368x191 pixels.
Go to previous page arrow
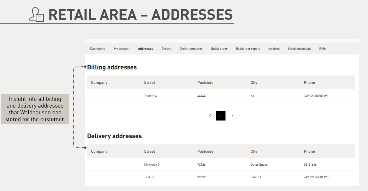(x=210, y=116)
